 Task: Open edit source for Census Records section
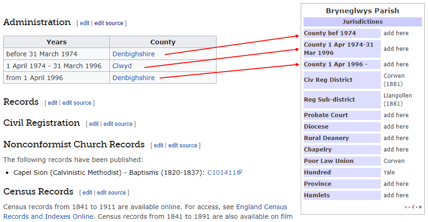(112, 192)
